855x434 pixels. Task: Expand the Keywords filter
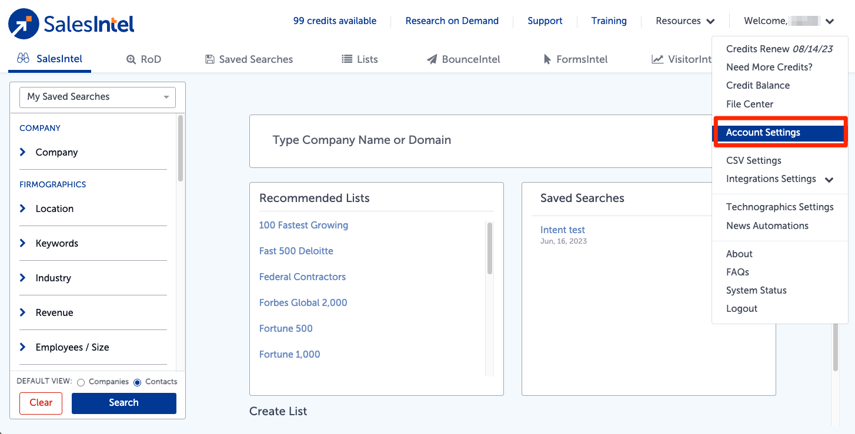[x=93, y=243]
